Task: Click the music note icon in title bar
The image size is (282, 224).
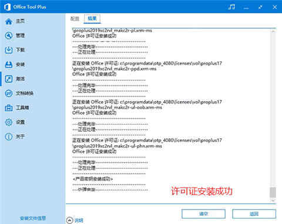Action: click(x=231, y=7)
